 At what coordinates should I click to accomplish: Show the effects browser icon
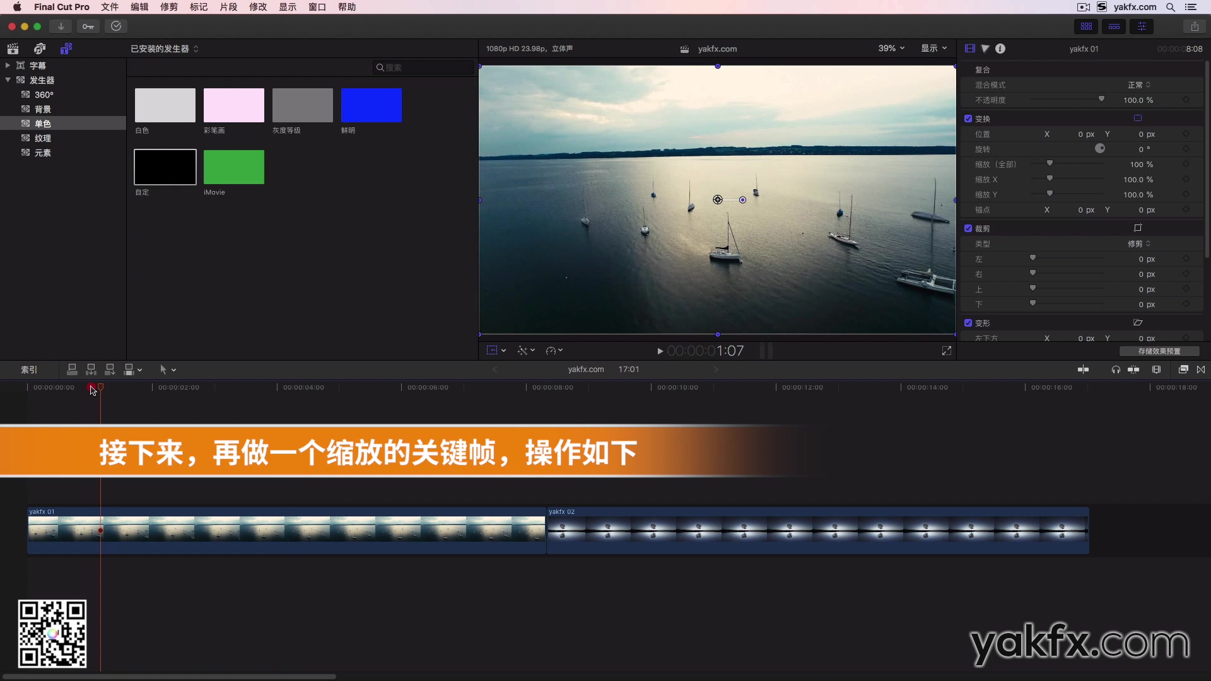coord(1183,370)
